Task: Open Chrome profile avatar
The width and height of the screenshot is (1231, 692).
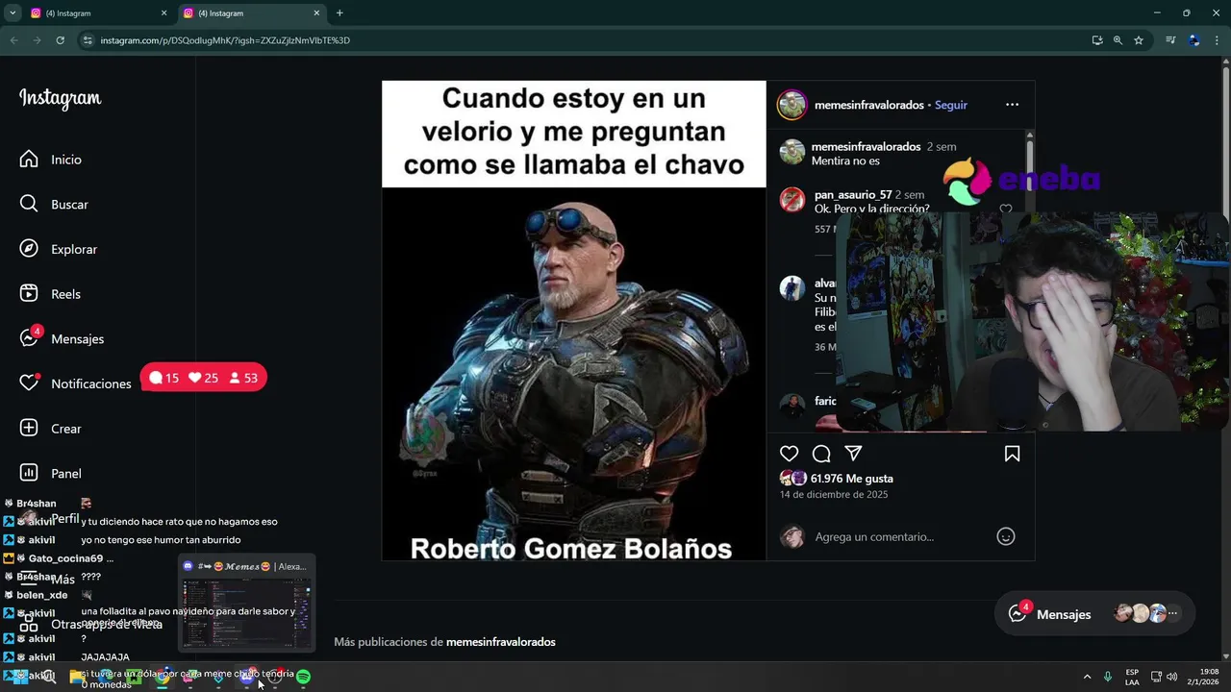Action: [x=1194, y=40]
